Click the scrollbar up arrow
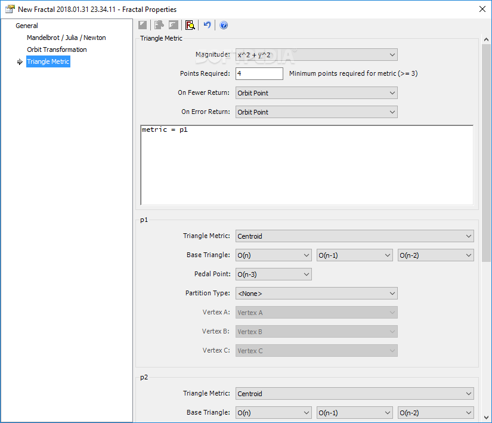 tap(486, 39)
